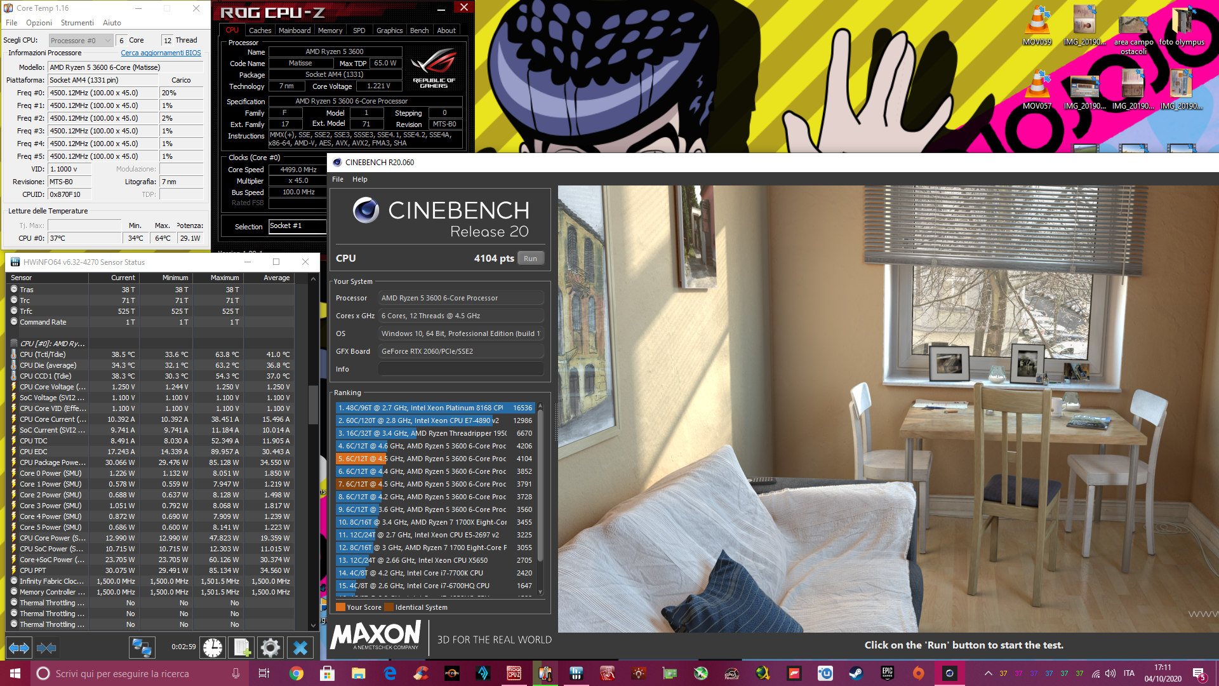Open Google Chrome from taskbar
The image size is (1219, 686).
point(296,673)
